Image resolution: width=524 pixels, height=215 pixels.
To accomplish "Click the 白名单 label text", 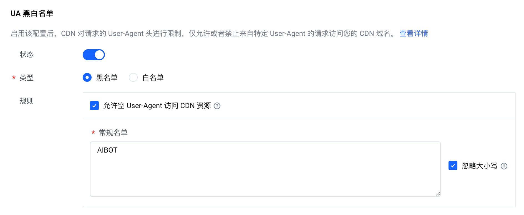I will (153, 78).
